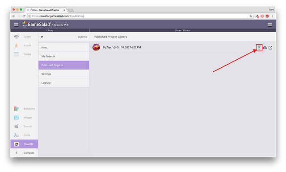Delete the BigTop published project
This screenshot has width=286, height=172.
point(259,48)
